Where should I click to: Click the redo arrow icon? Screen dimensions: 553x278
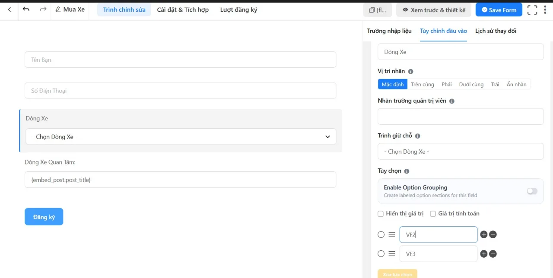[43, 9]
